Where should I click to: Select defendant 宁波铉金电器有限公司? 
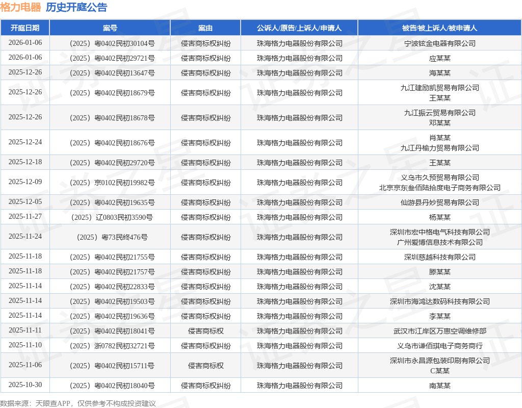[x=440, y=43]
